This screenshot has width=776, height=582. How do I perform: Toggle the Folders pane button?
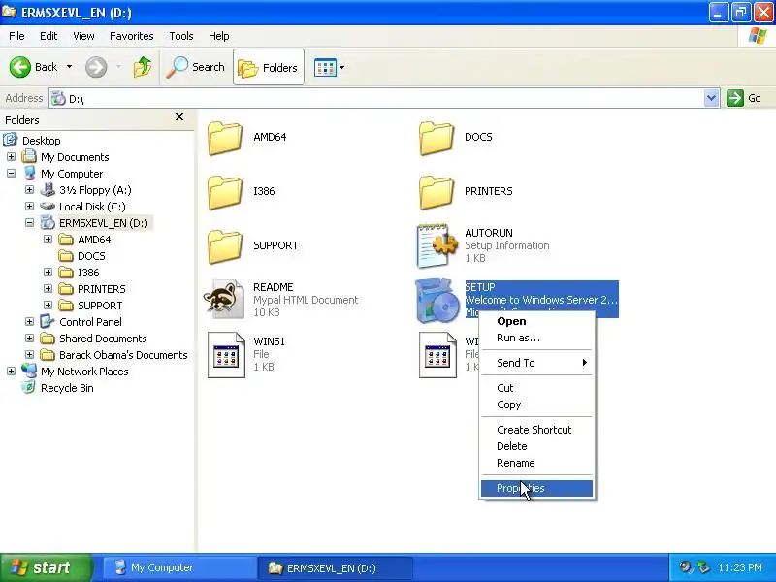269,67
